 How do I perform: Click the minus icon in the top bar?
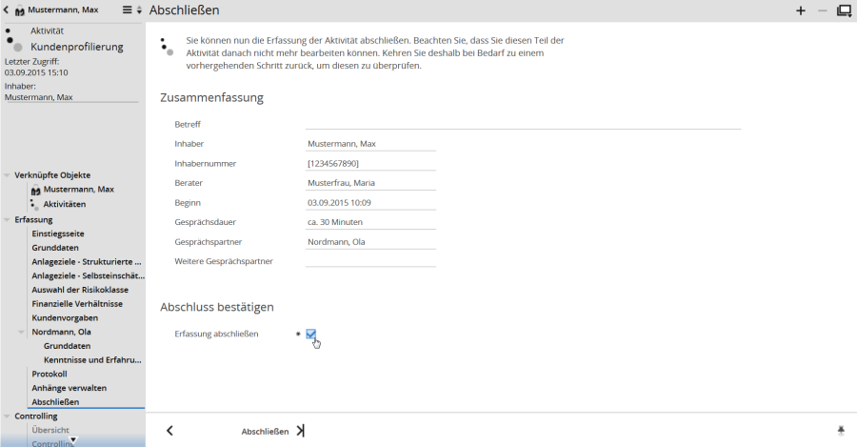click(822, 10)
